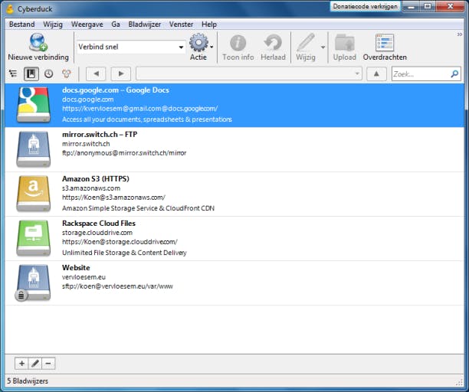
Task: Click the https://Koen@s3.amazonaws.com/ URL
Action: tap(113, 198)
